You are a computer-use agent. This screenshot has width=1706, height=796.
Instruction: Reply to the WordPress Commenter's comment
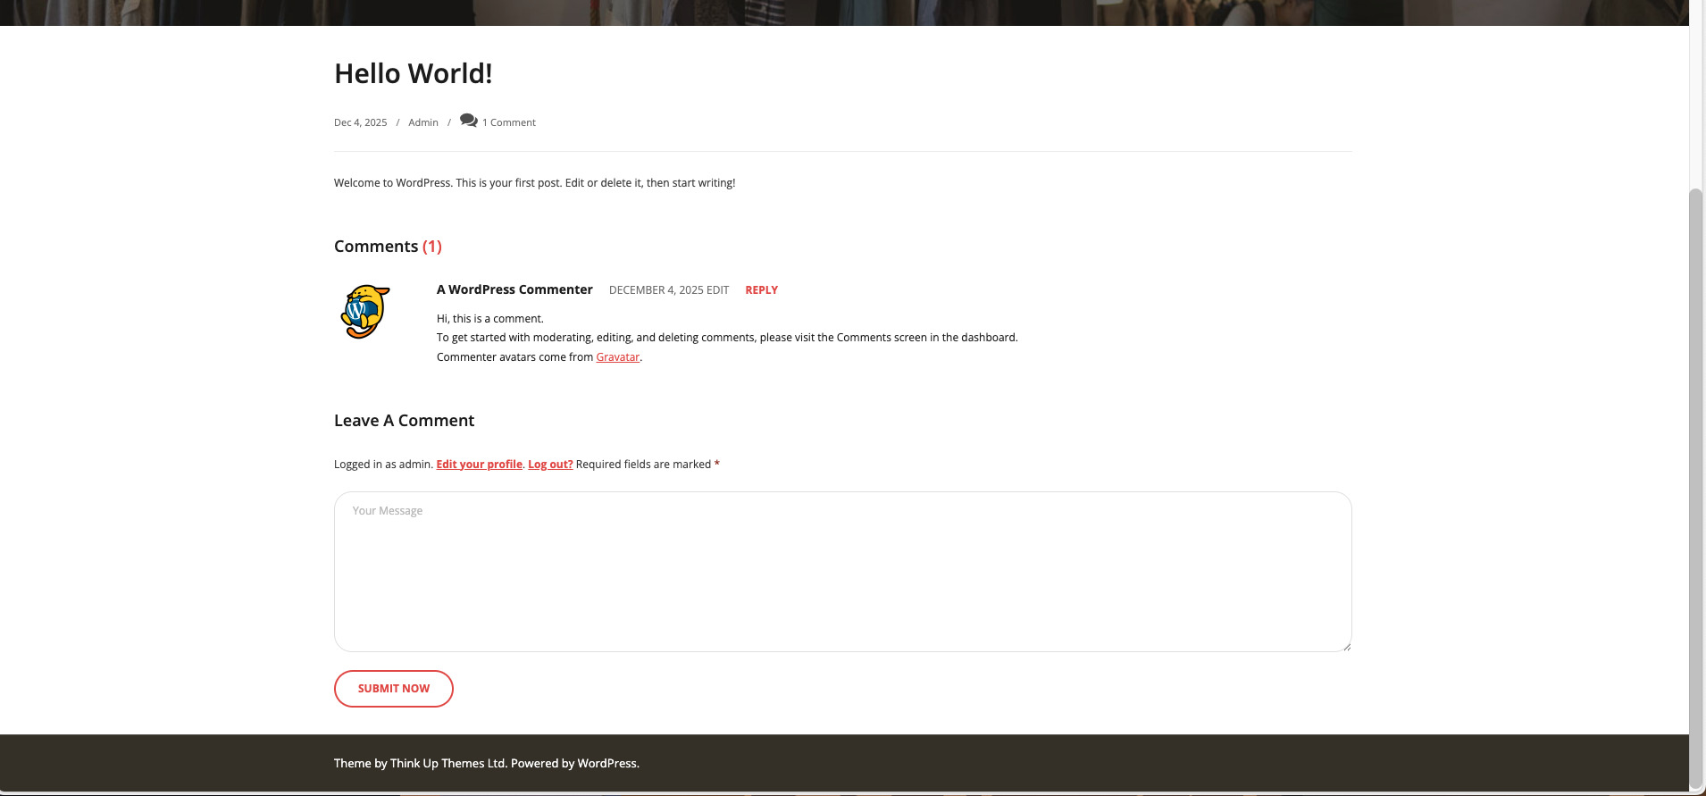click(x=761, y=290)
